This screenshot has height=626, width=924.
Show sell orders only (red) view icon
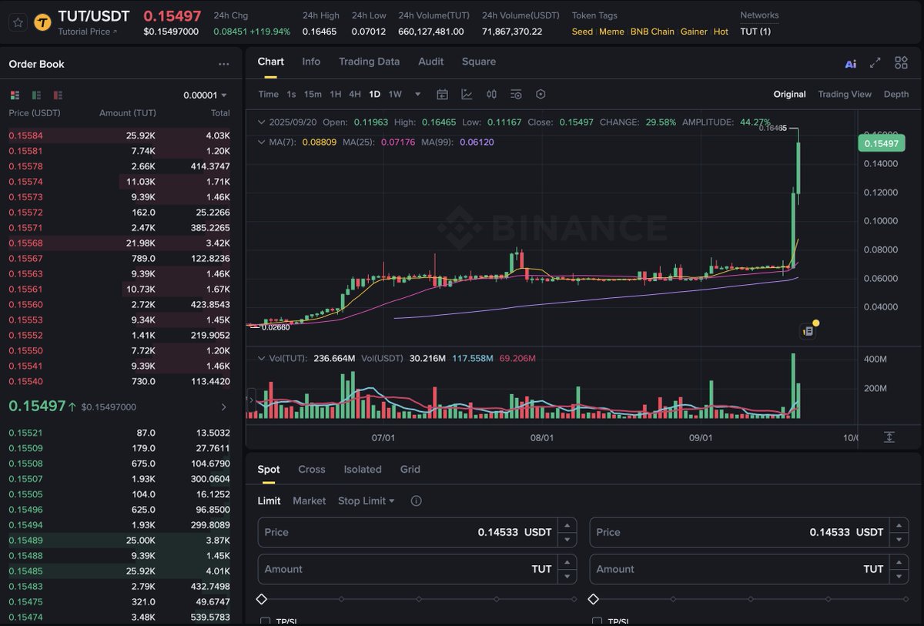pos(58,95)
